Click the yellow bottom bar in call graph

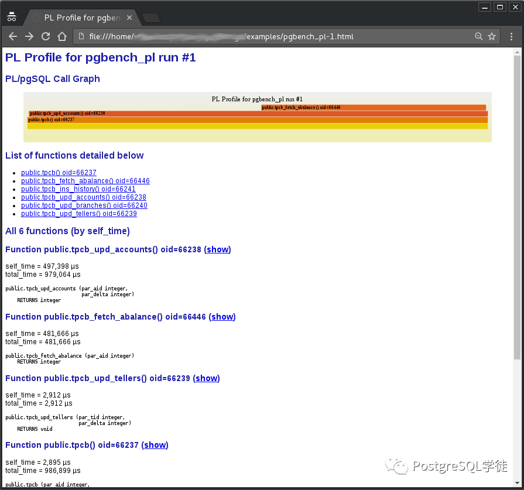(258, 126)
